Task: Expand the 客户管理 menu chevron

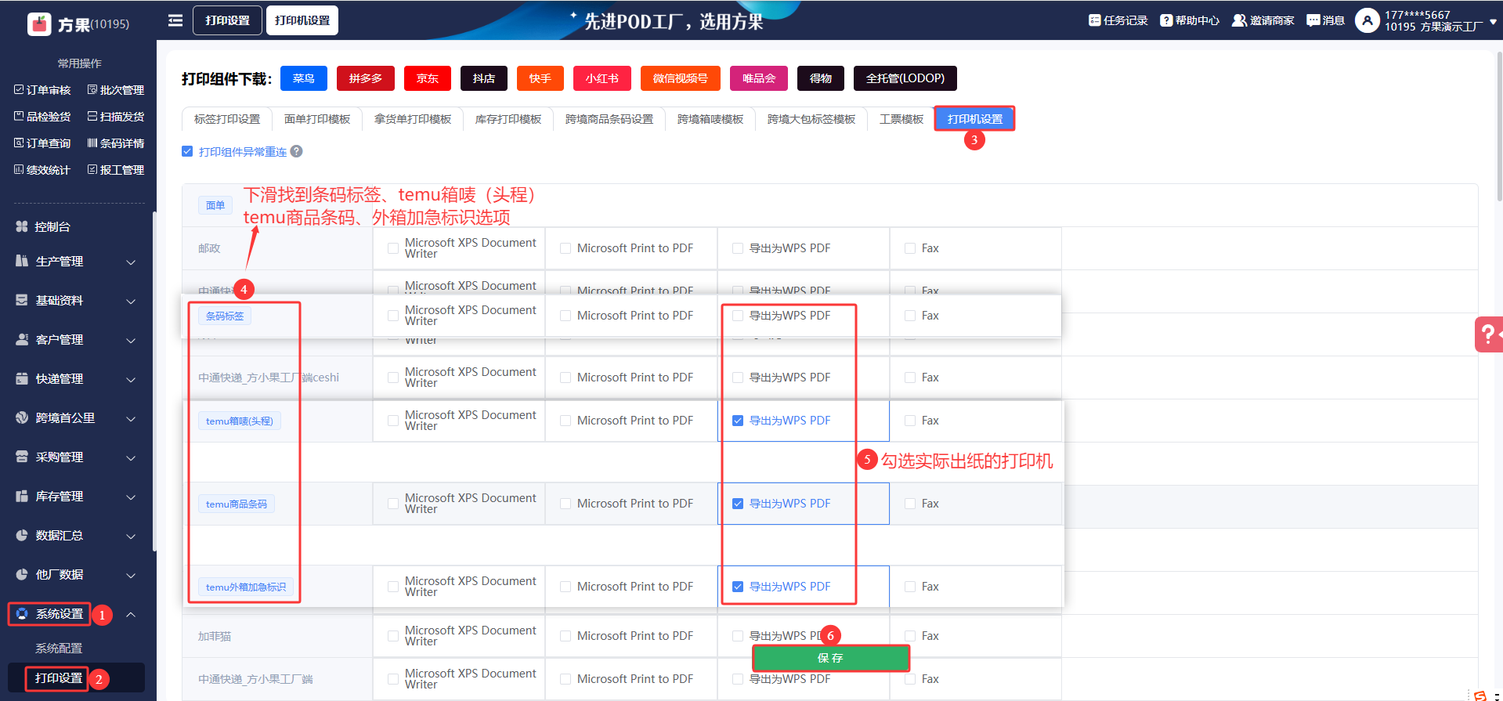Action: (x=131, y=340)
